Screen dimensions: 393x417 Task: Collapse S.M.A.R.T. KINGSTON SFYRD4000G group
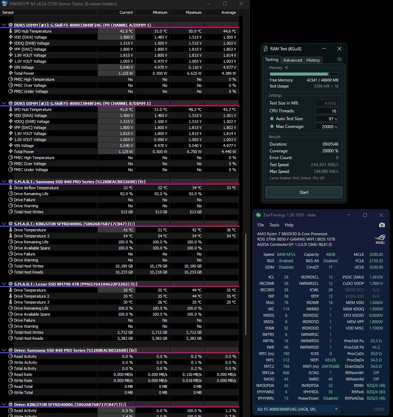tap(4, 224)
